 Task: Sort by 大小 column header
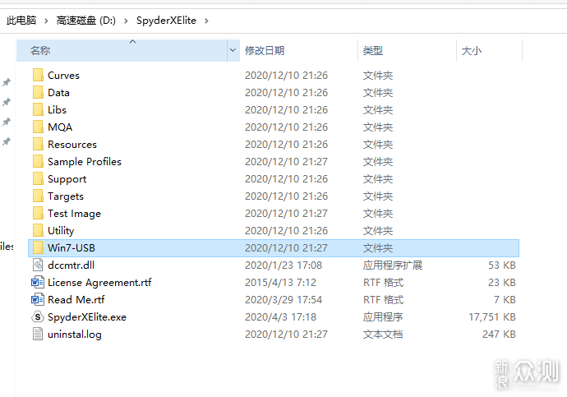tap(489, 50)
